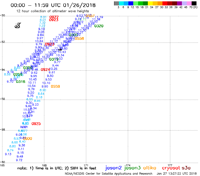Click the wave height value 10.10
Screen dimensions: 200x176
pos(46,83)
